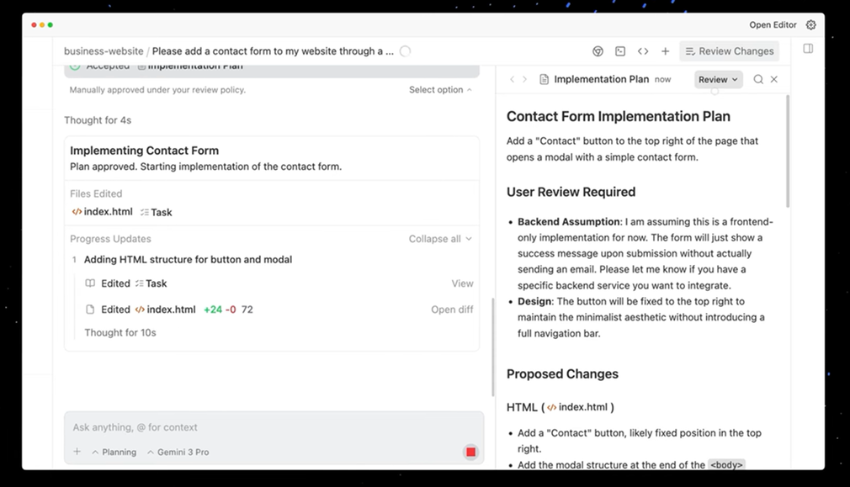Click the add context plus icon
This screenshot has width=850, height=487.
(77, 452)
